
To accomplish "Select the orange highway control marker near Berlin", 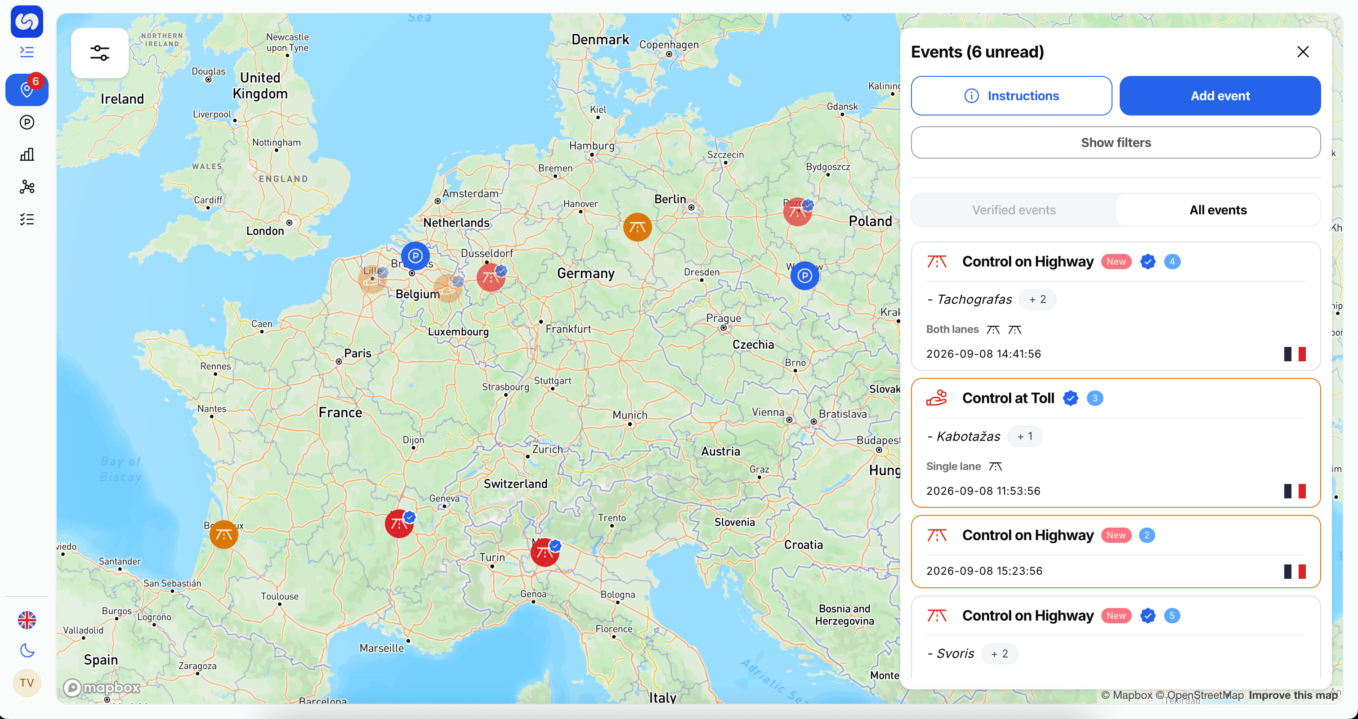I will (x=637, y=227).
